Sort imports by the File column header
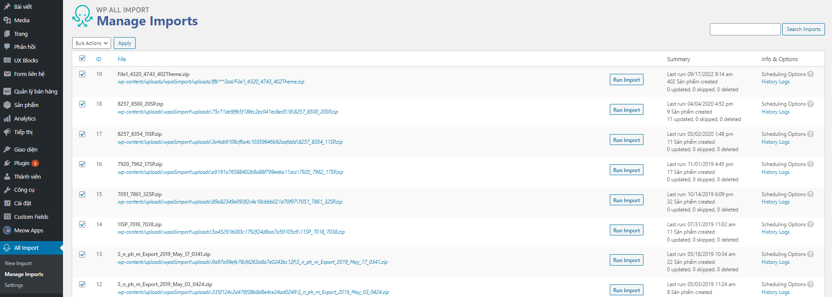 pyautogui.click(x=122, y=59)
